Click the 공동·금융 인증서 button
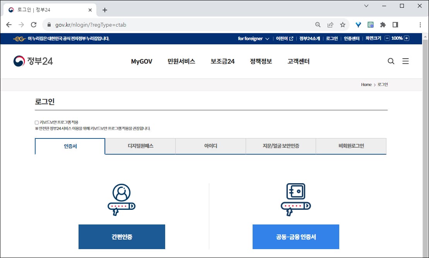 click(x=296, y=236)
